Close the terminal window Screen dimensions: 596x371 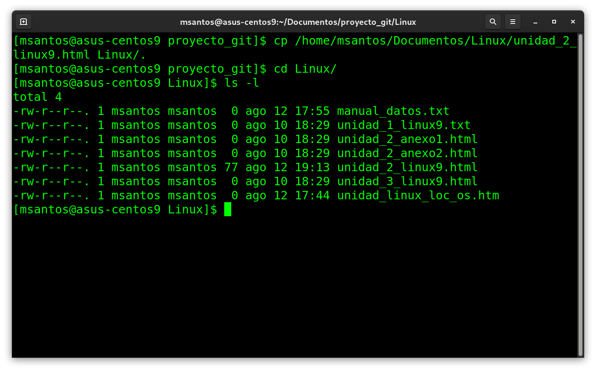point(573,22)
